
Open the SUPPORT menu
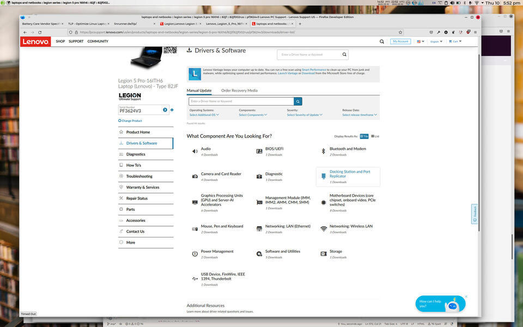tap(76, 41)
